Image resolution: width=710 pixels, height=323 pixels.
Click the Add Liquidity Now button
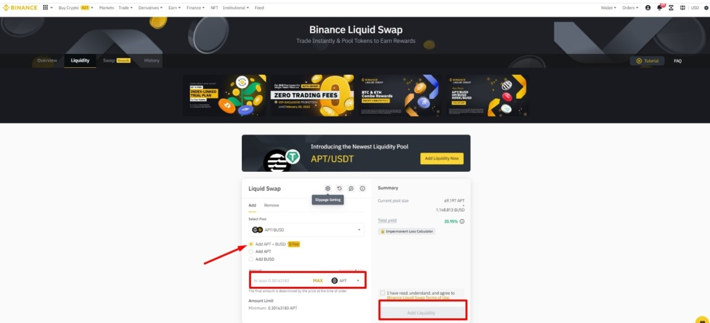(x=442, y=158)
